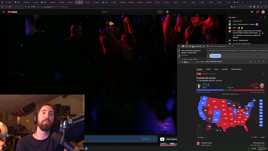The width and height of the screenshot is (268, 151).
Task: Select the Senate results tab
Action: tap(208, 69)
